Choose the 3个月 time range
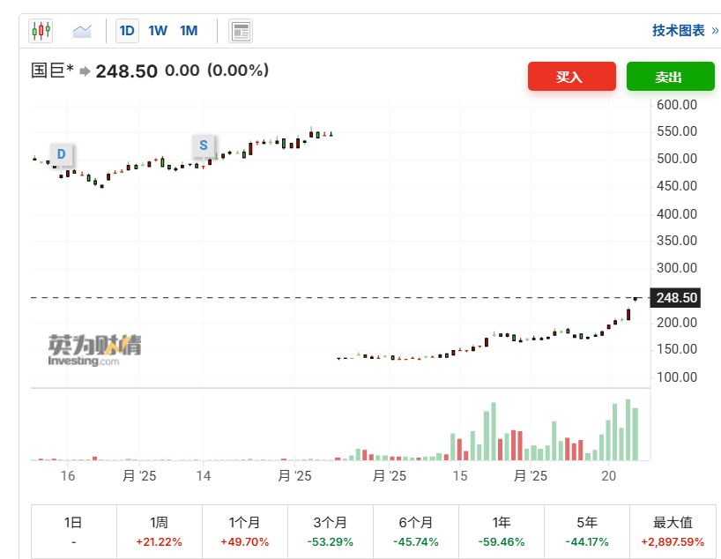 (x=330, y=531)
